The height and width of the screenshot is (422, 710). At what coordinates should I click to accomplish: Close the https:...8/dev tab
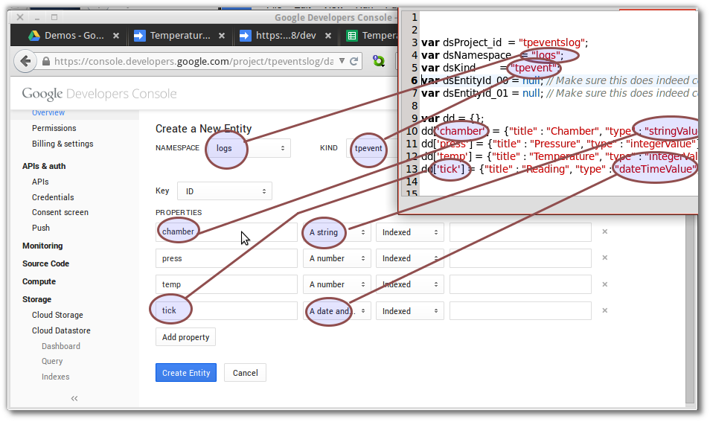(327, 35)
